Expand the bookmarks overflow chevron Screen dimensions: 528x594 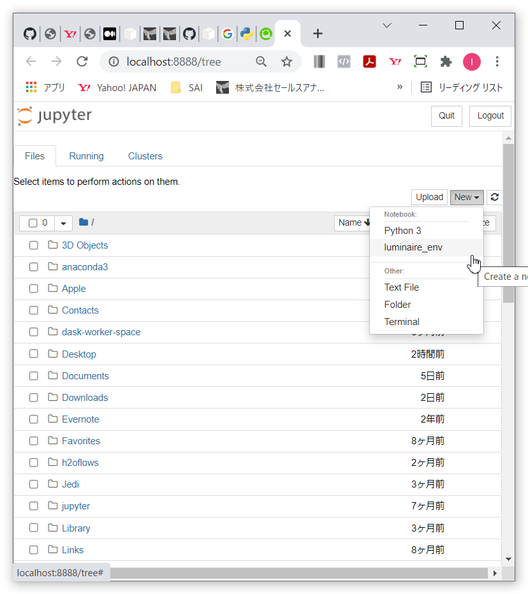(400, 87)
